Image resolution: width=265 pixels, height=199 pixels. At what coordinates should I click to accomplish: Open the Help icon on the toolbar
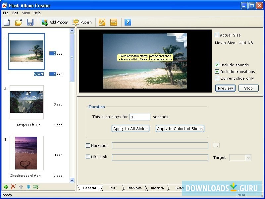pos(128,22)
